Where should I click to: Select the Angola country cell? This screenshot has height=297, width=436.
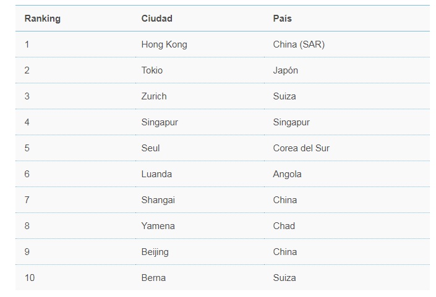click(287, 174)
